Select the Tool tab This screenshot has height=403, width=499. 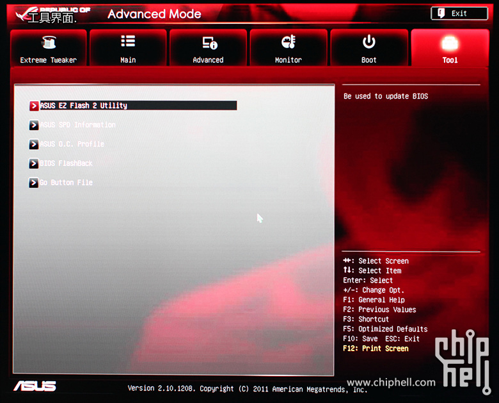click(450, 48)
